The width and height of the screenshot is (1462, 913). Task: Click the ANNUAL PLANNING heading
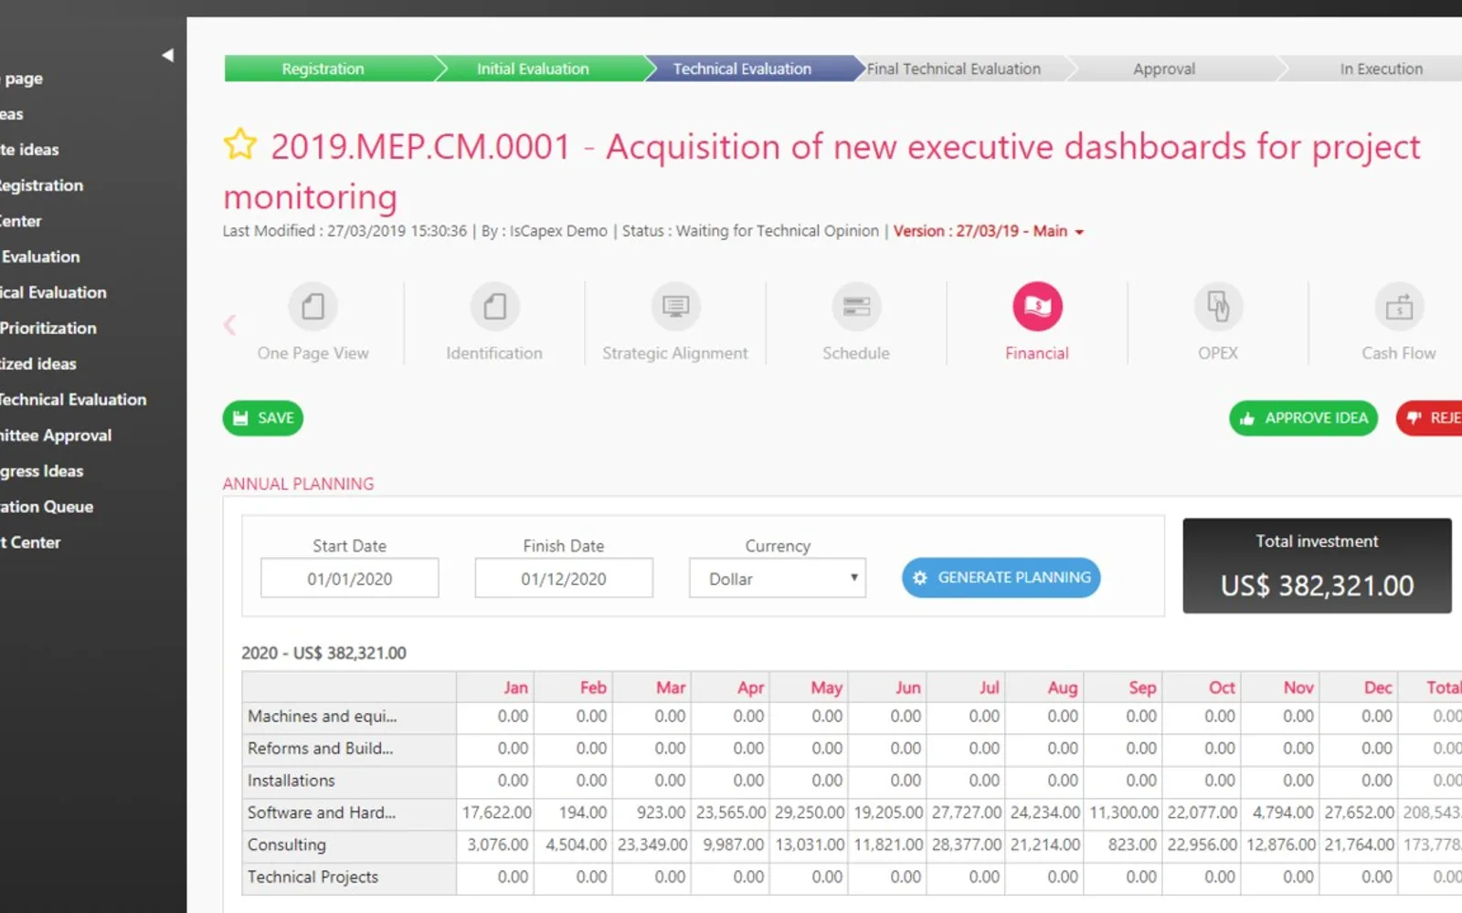point(298,484)
